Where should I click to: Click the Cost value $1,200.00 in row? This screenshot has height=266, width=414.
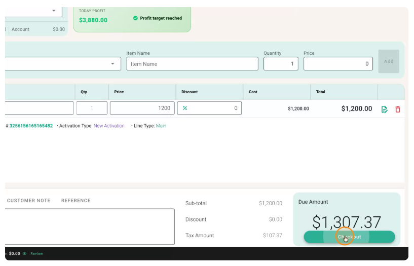[x=298, y=109]
